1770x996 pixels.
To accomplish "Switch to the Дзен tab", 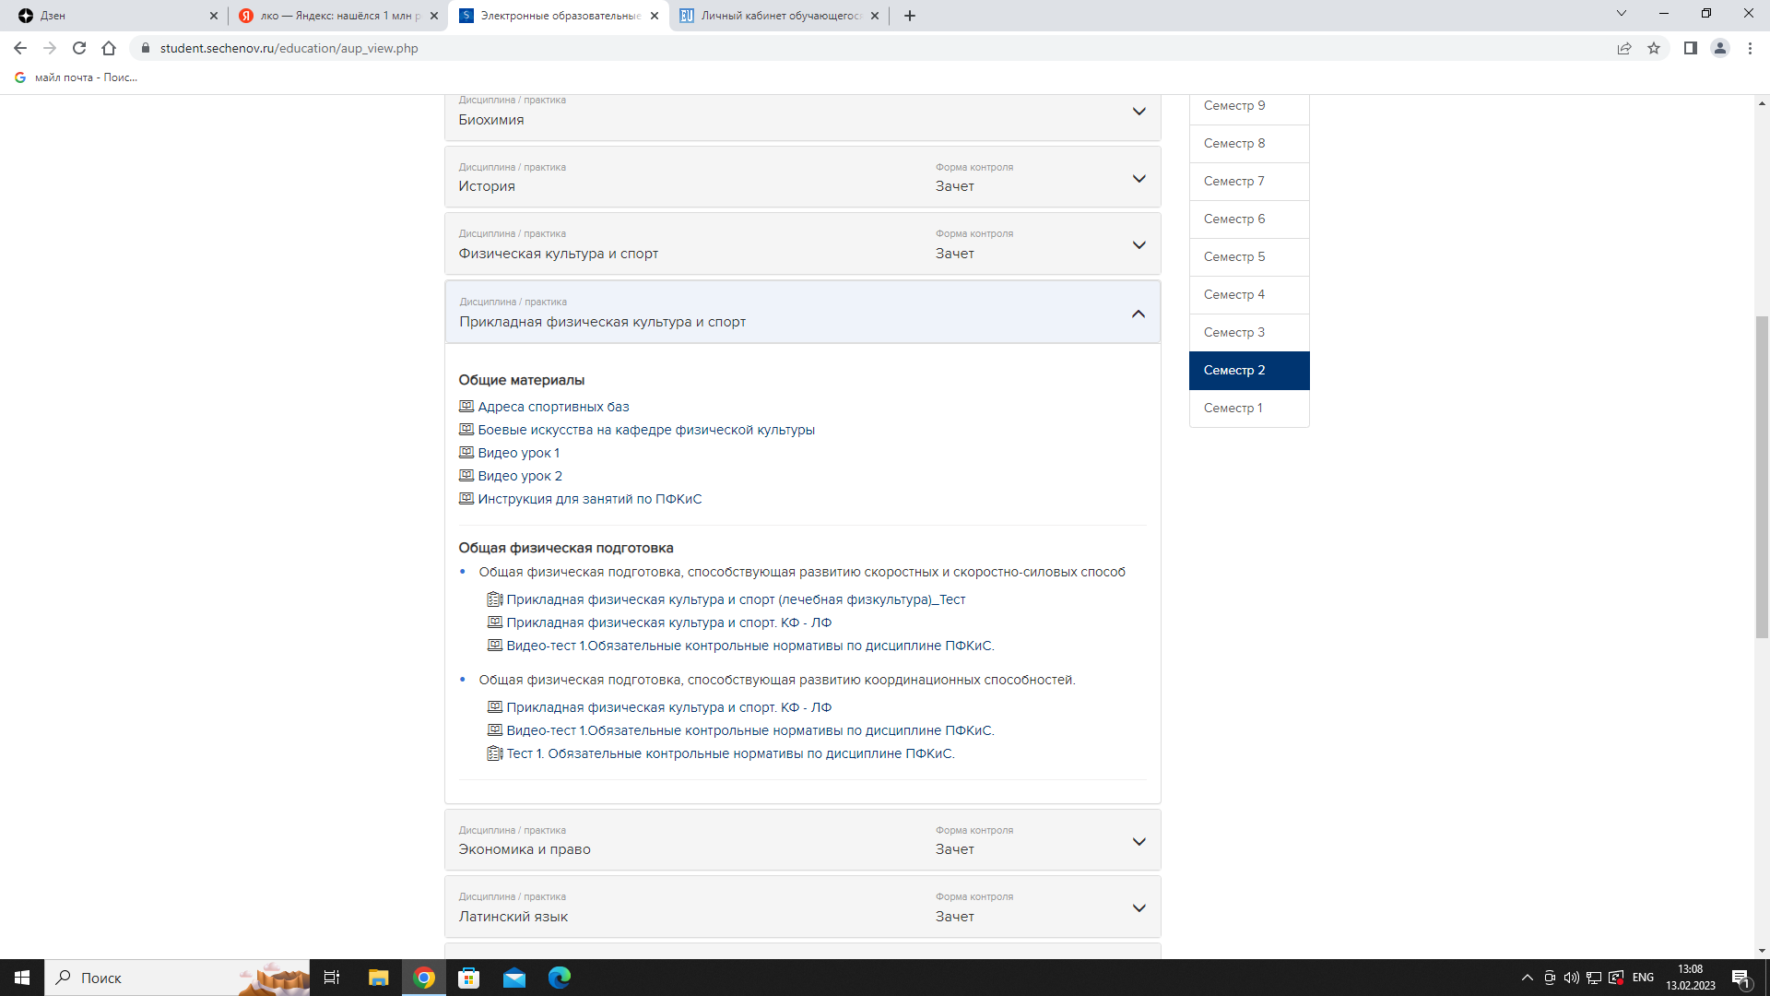I will pos(114,16).
